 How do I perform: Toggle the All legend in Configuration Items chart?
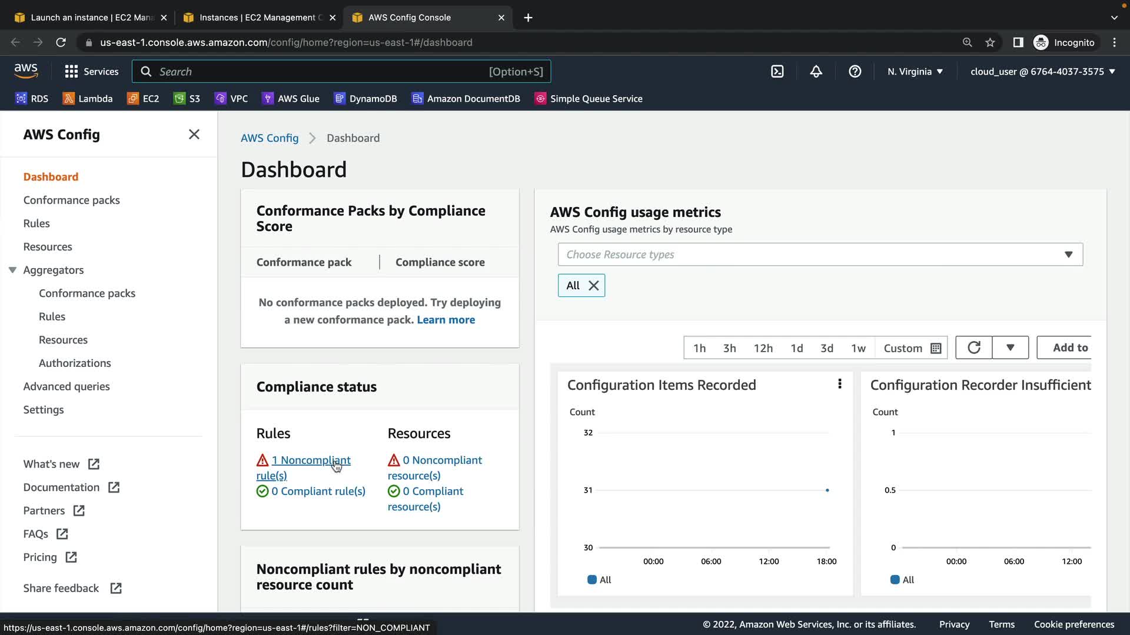point(599,580)
